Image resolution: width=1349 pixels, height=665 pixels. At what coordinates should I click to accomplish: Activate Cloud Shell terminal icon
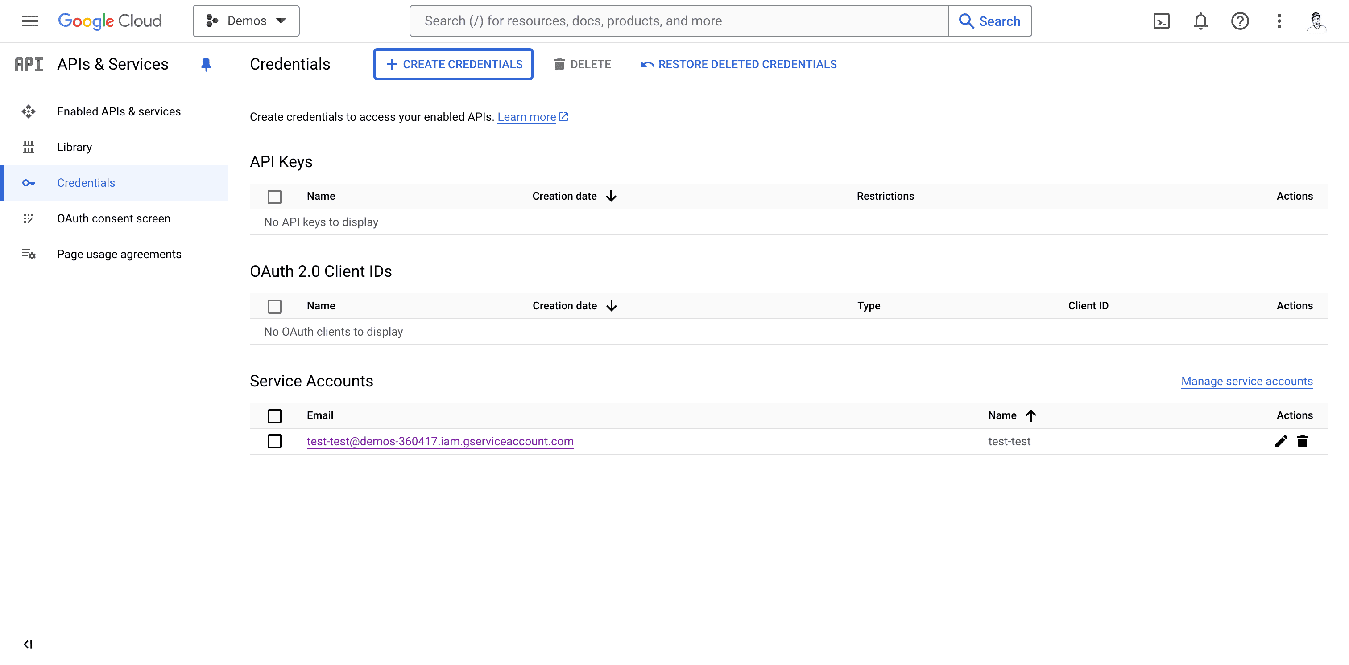[x=1161, y=21]
